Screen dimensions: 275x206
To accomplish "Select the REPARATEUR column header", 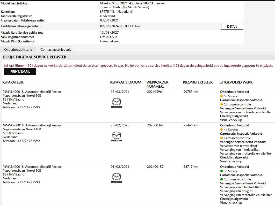I will [x=13, y=82].
